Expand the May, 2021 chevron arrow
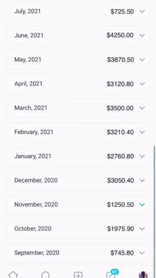The width and height of the screenshot is (156, 278). 142,60
